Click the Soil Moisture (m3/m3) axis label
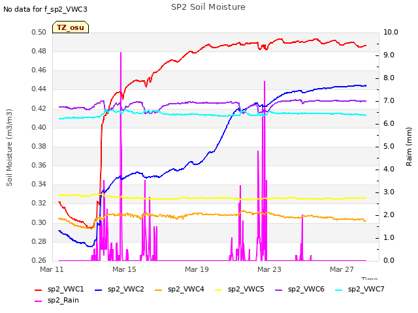 coord(9,147)
